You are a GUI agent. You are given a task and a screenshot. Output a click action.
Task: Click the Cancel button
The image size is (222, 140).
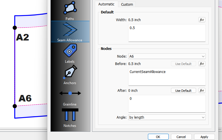click(x=181, y=137)
